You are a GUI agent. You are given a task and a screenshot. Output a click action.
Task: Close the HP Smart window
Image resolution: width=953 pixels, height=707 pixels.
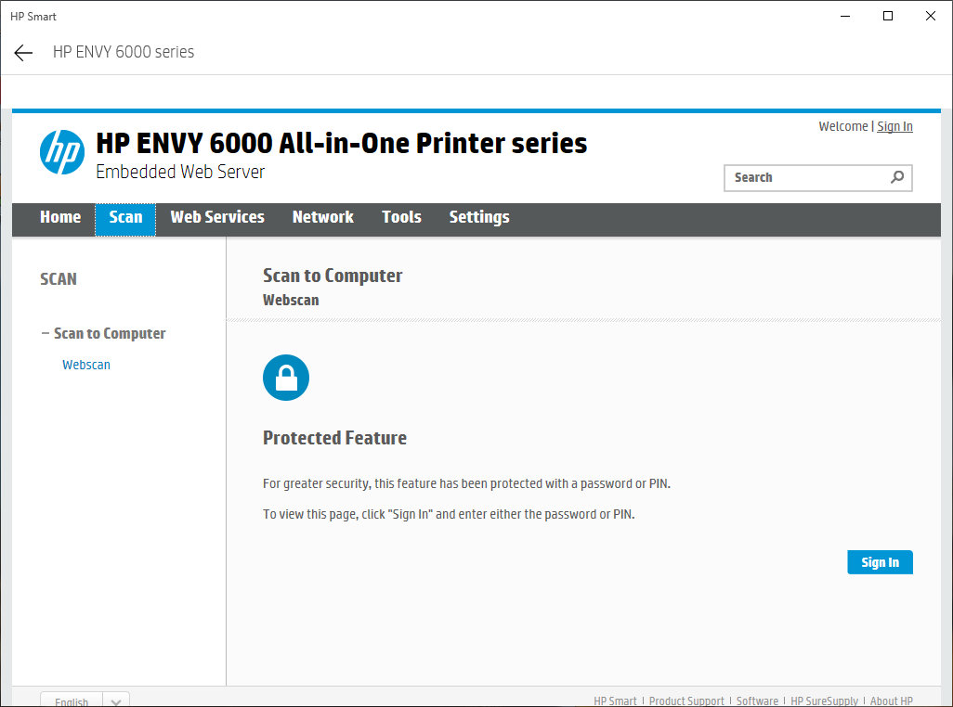pyautogui.click(x=930, y=17)
